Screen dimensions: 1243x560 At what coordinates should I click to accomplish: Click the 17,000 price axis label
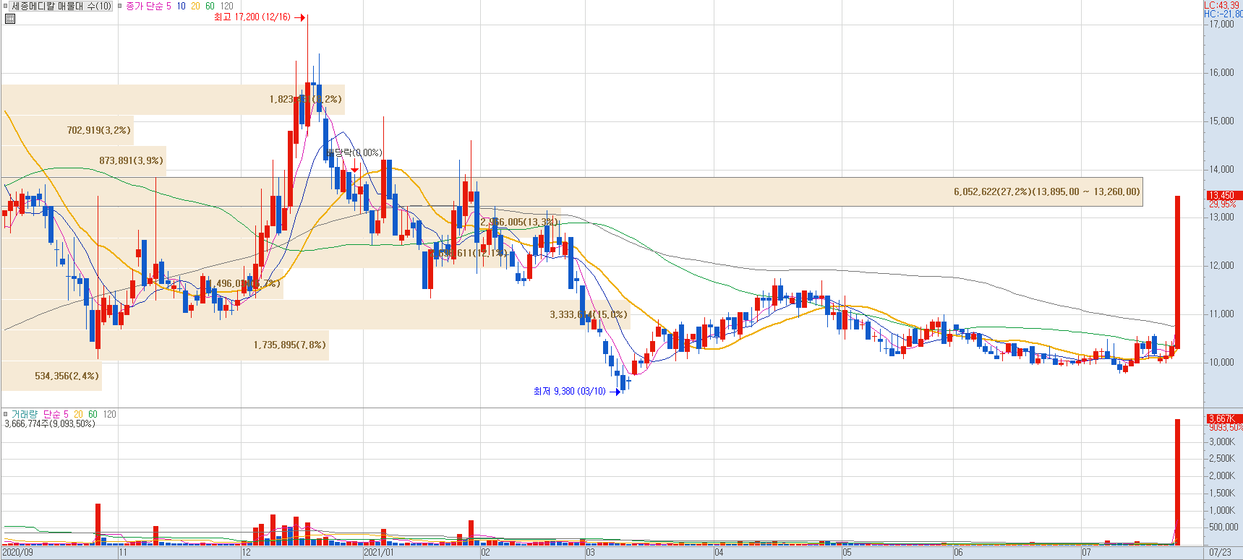coord(1222,25)
